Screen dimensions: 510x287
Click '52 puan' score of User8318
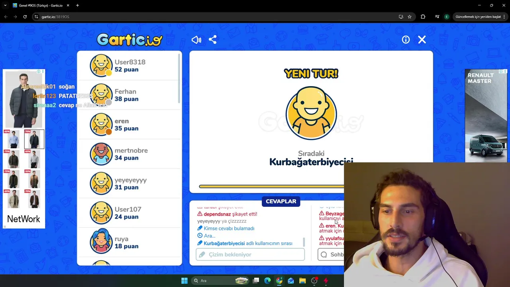point(126,69)
